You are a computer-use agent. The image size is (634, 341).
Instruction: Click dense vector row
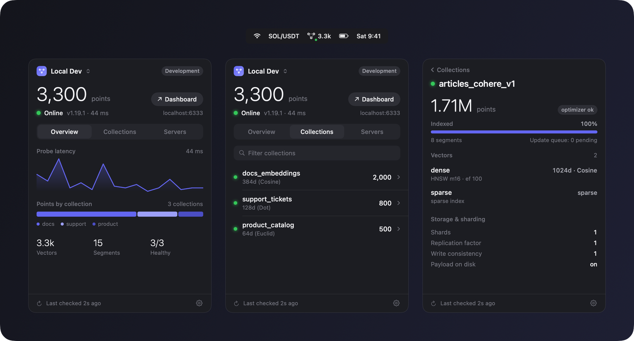tap(514, 174)
